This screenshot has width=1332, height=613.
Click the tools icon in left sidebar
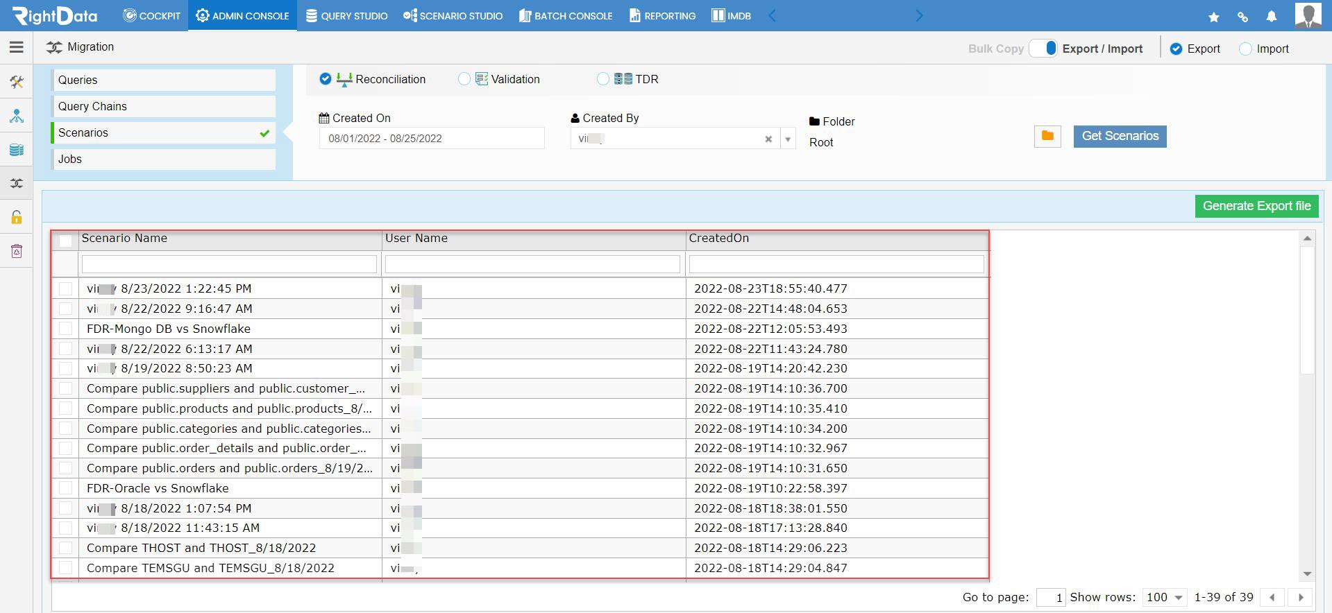coord(17,83)
